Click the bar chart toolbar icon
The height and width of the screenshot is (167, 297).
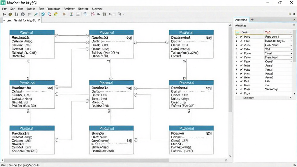[x=17, y=14]
